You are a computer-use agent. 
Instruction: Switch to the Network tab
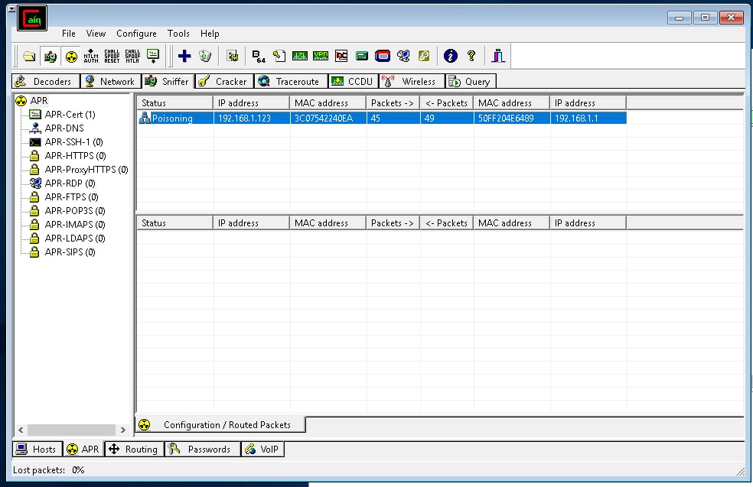point(110,82)
